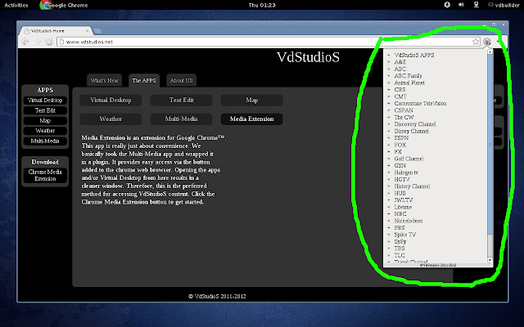Viewport: 524px width, 327px height.
Task: Switch to The APPS tab
Action: 144,80
